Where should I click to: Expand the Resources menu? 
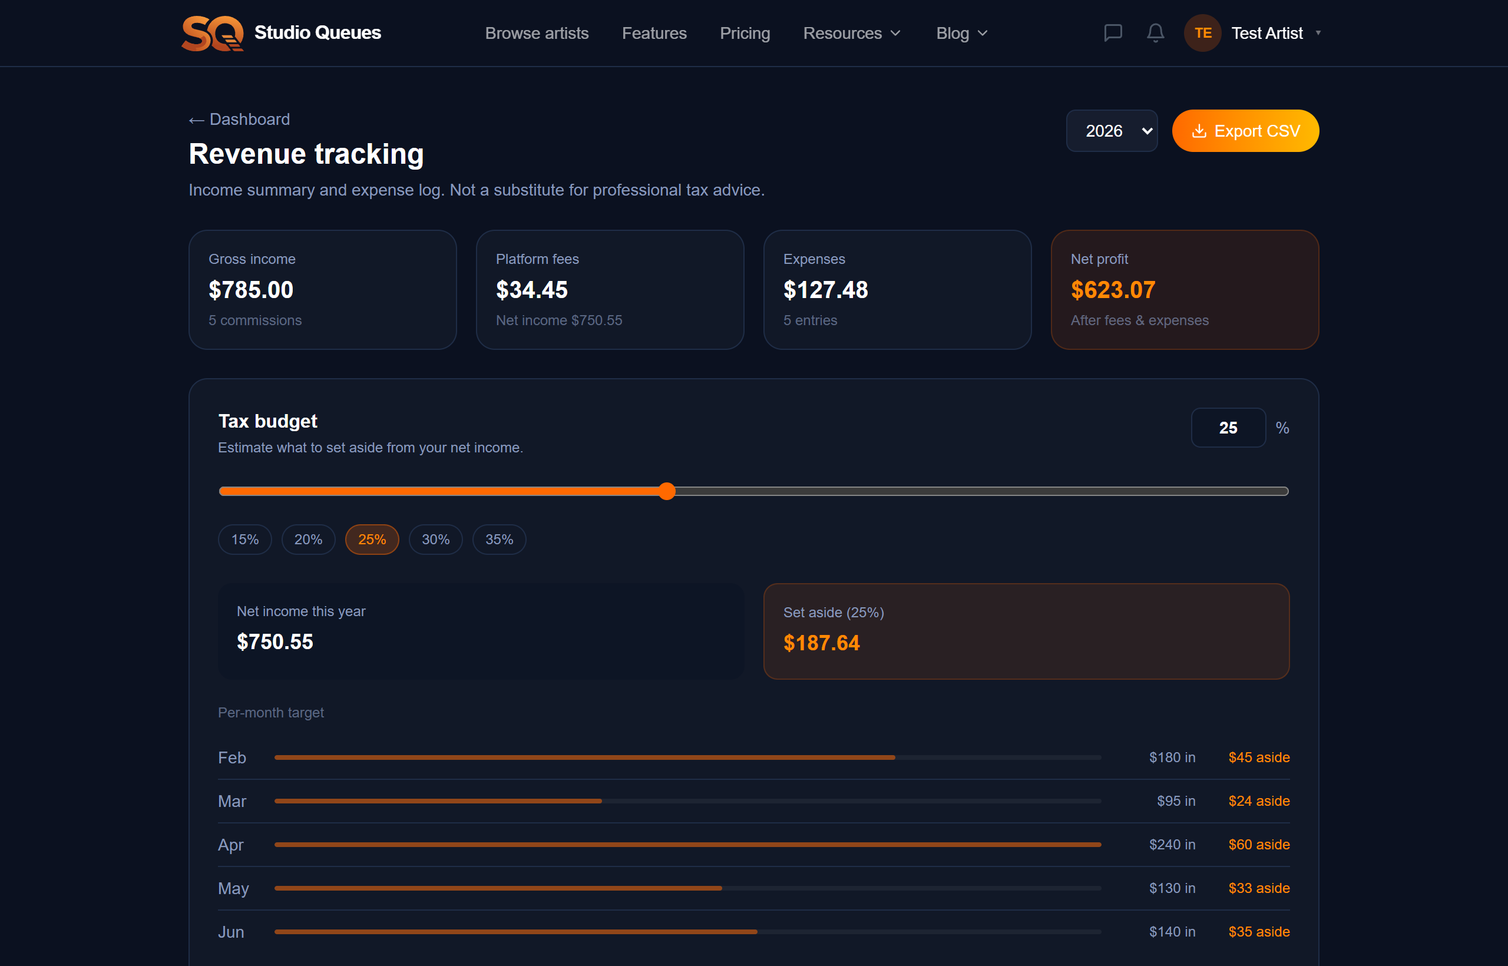pyautogui.click(x=851, y=33)
